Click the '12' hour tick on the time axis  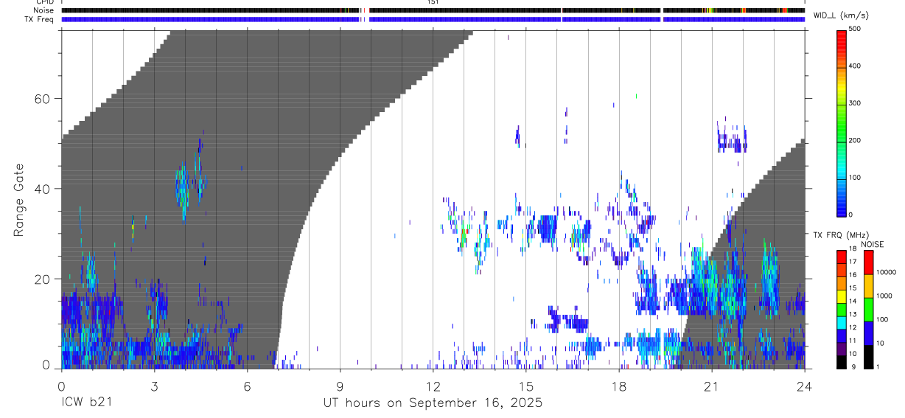[x=433, y=386]
